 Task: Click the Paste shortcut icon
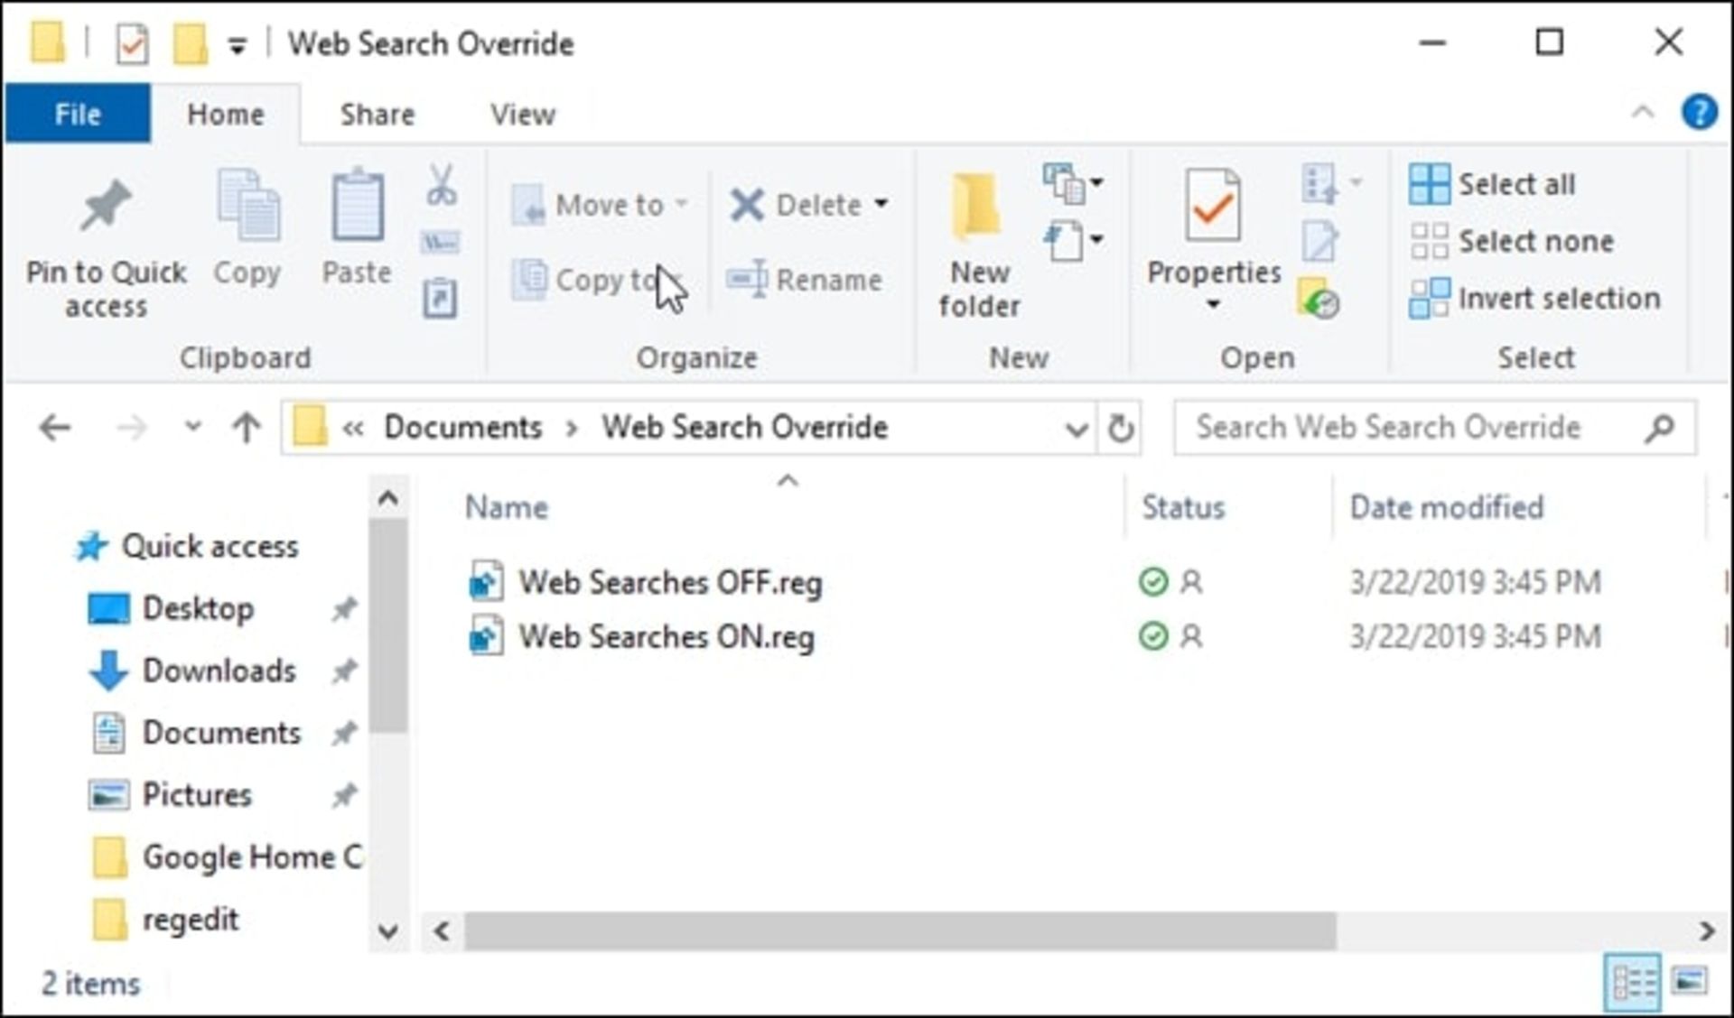point(440,299)
